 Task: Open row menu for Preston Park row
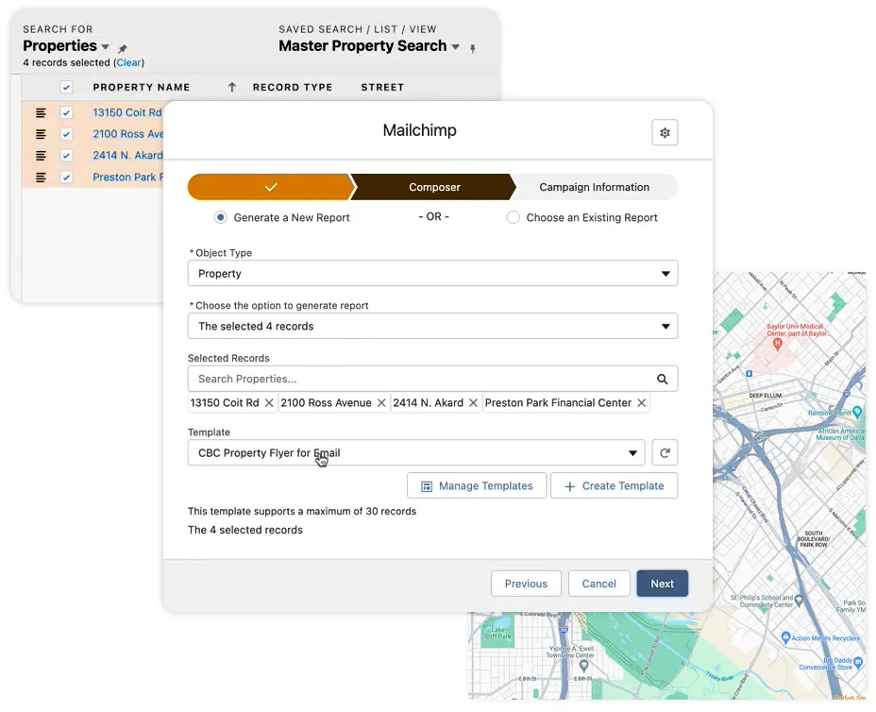pyautogui.click(x=41, y=178)
